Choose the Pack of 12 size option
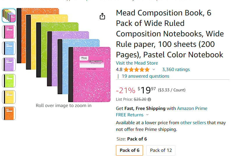 [x=161, y=150]
